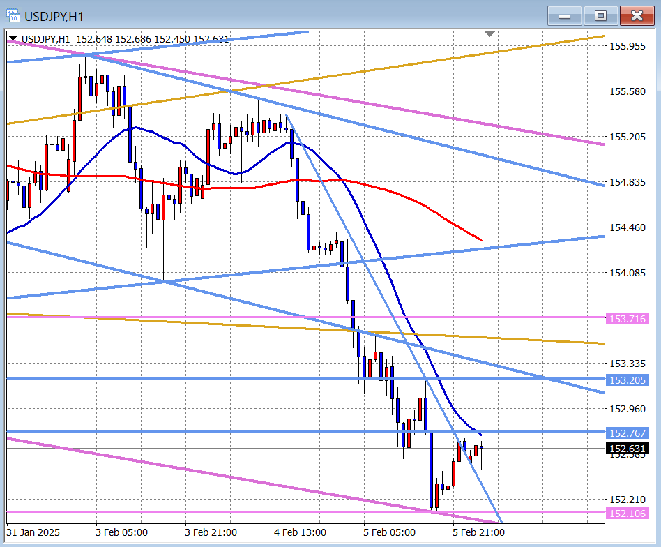This screenshot has height=547, width=661.
Task: Click the 31 Jan 2025 date label
Action: [33, 532]
